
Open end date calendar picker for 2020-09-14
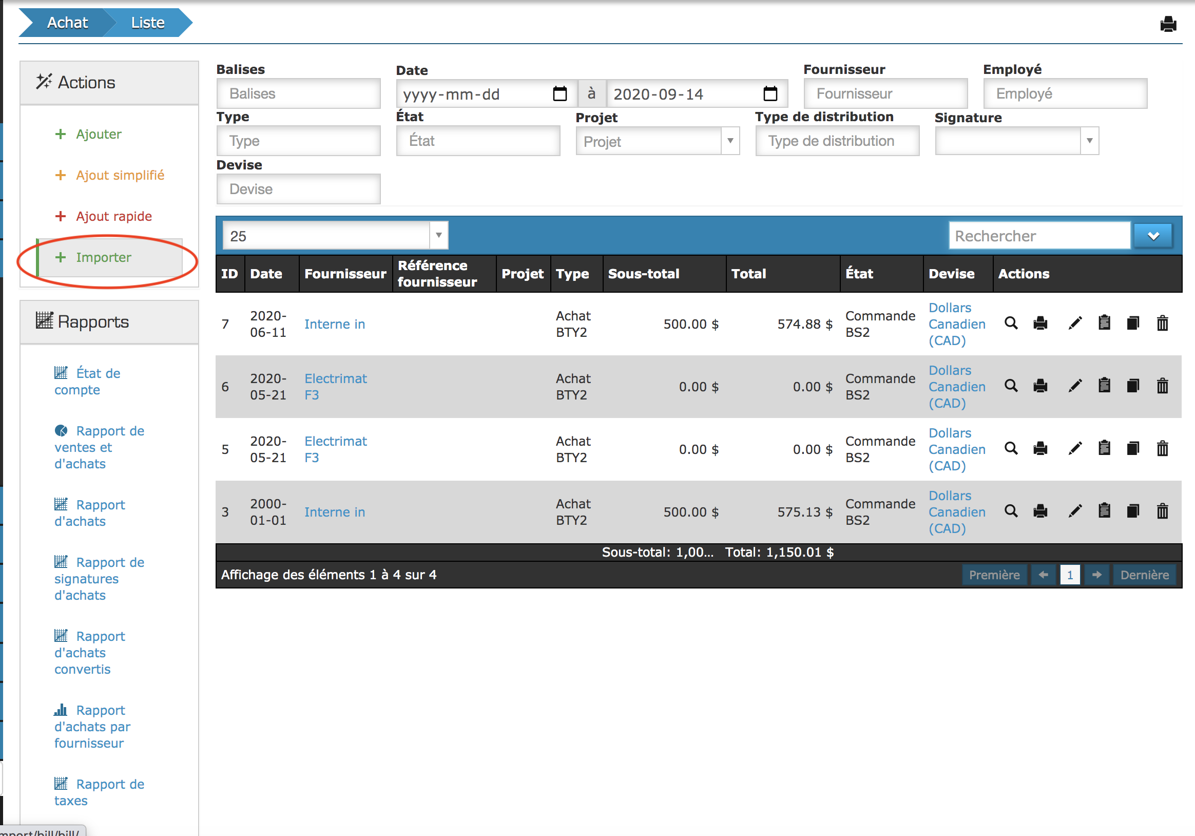(x=770, y=93)
